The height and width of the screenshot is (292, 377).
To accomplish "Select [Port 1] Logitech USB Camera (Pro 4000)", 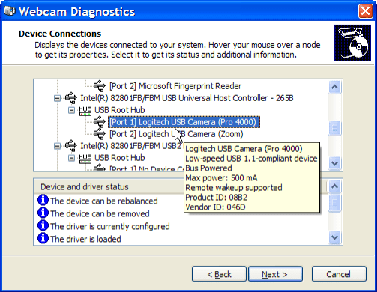I will point(184,122).
